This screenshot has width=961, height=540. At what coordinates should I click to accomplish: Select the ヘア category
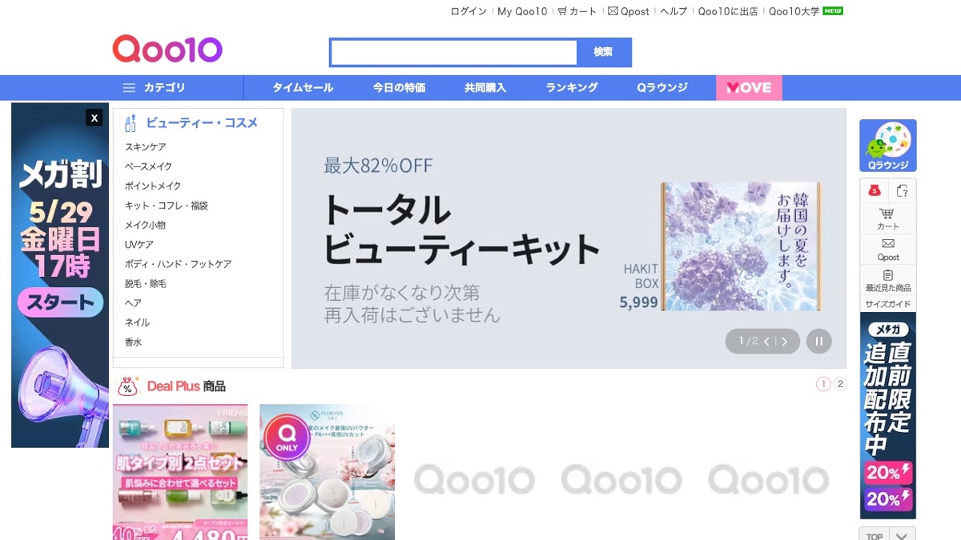133,302
